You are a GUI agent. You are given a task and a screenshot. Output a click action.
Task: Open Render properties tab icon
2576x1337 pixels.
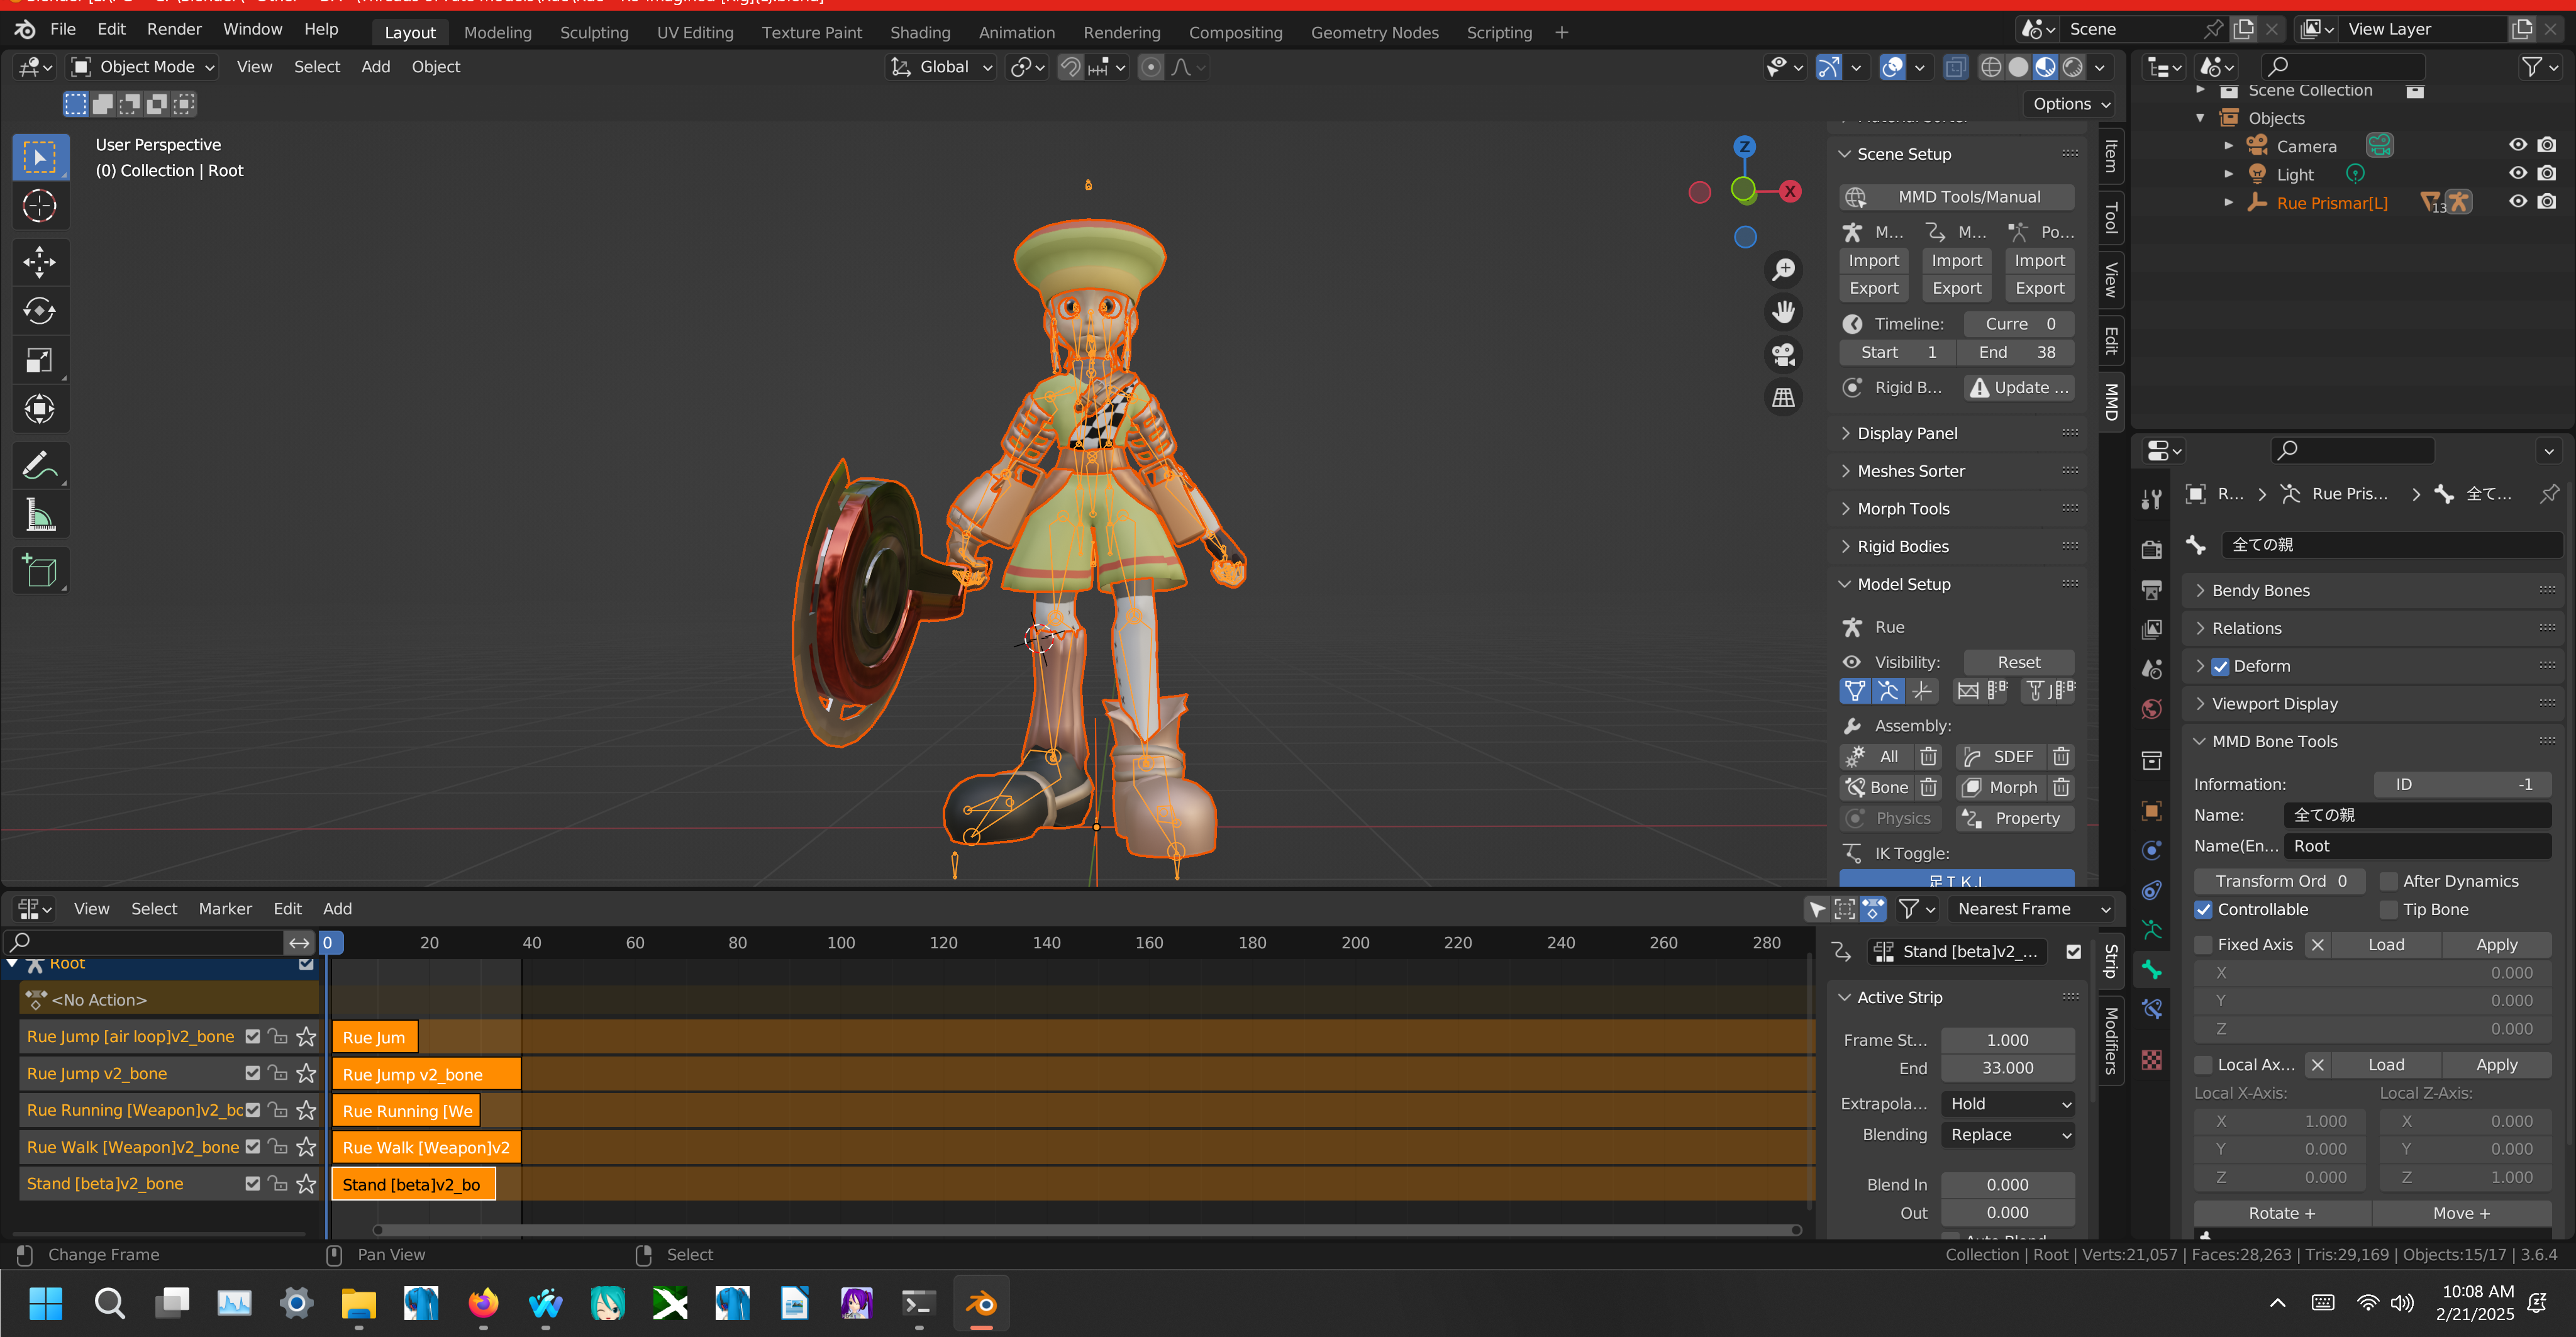[2152, 549]
